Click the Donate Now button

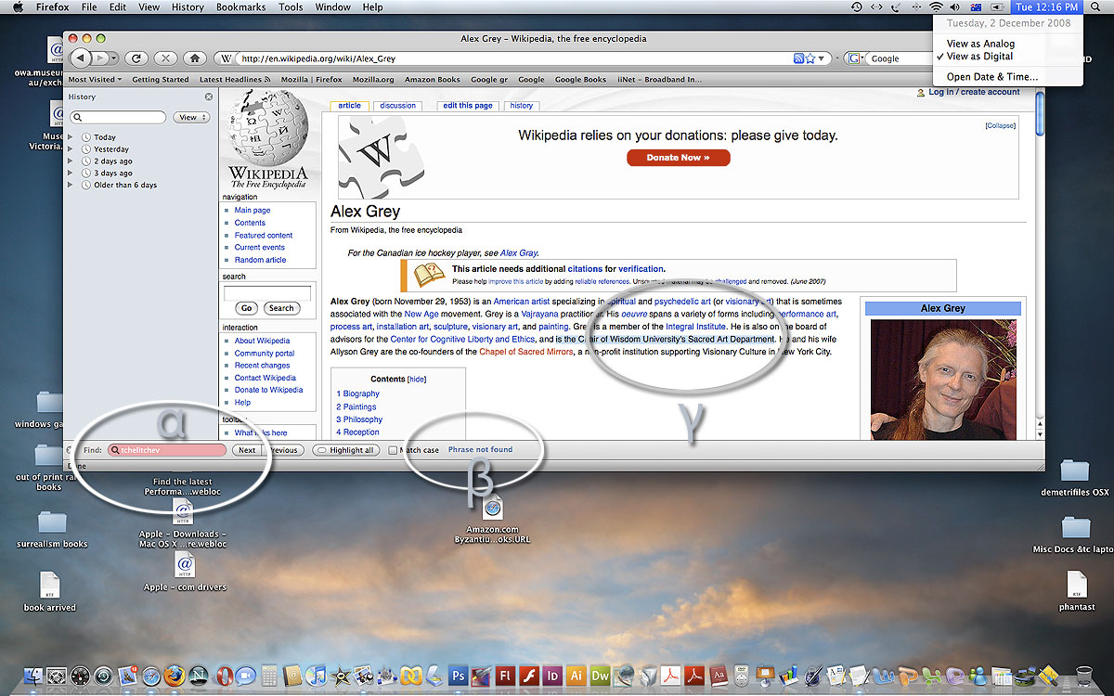[678, 158]
